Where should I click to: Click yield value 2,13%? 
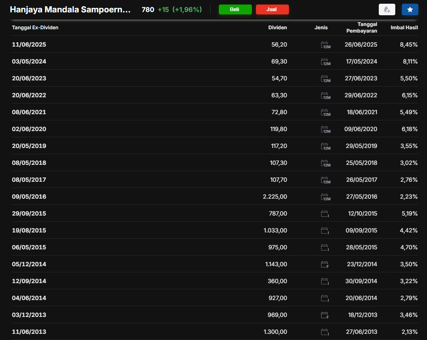click(x=410, y=332)
